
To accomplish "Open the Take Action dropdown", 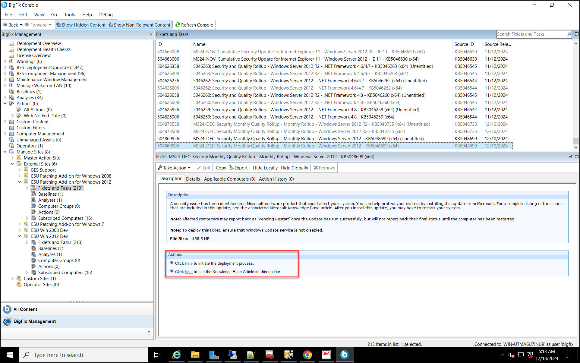I will click(x=189, y=168).
